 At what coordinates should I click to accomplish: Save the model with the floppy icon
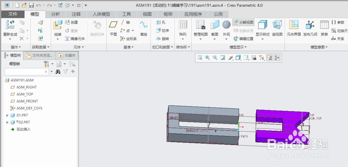(x=31, y=5)
